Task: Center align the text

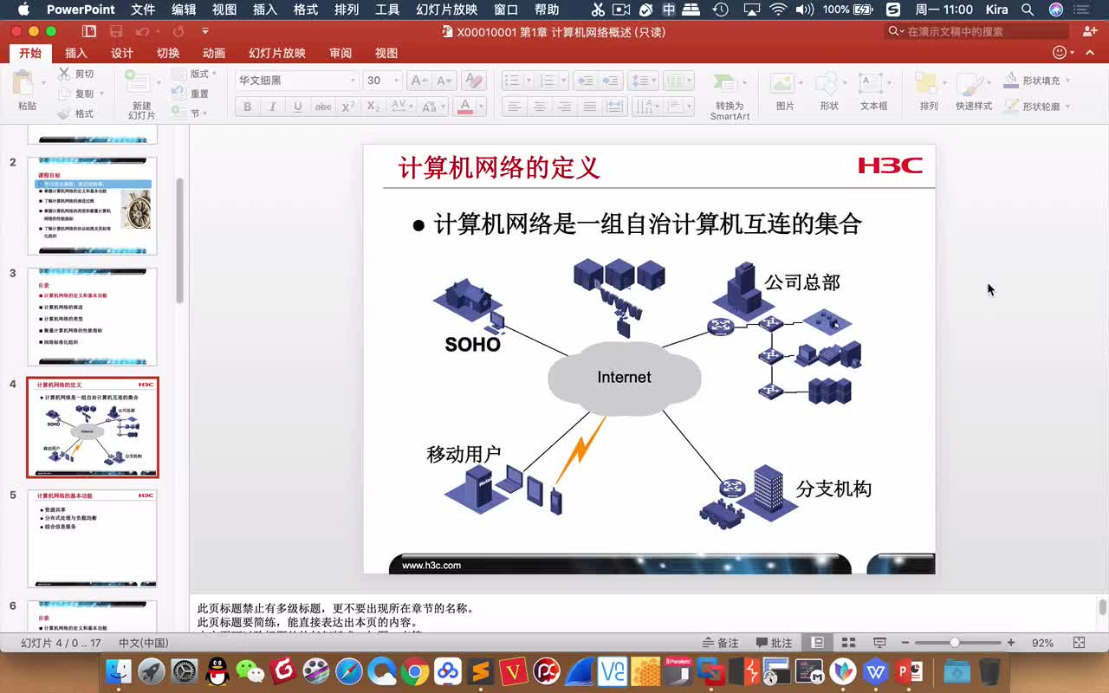Action: [539, 107]
